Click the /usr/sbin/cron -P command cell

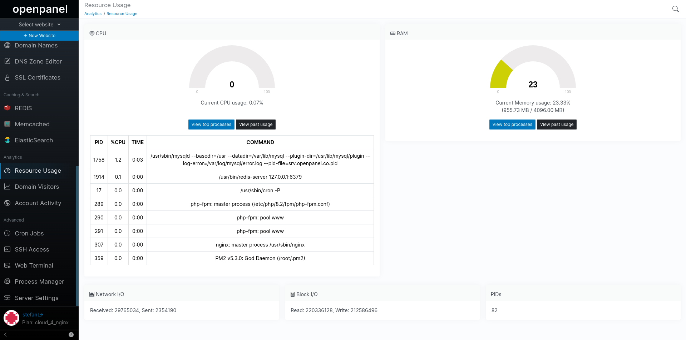(x=260, y=191)
